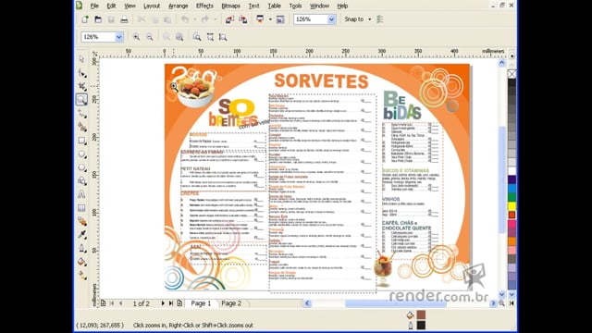
Task: Select the Outline pen tool
Action: (x=81, y=249)
